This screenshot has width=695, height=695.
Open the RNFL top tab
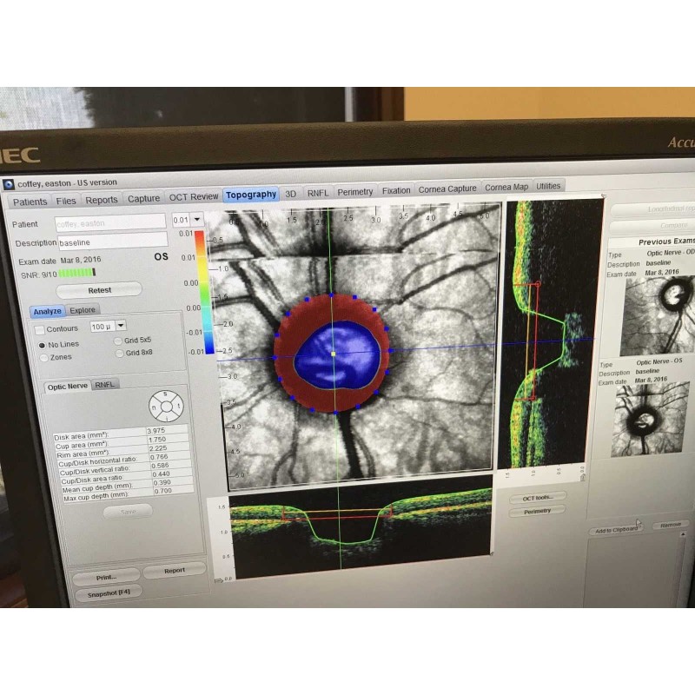pyautogui.click(x=318, y=193)
